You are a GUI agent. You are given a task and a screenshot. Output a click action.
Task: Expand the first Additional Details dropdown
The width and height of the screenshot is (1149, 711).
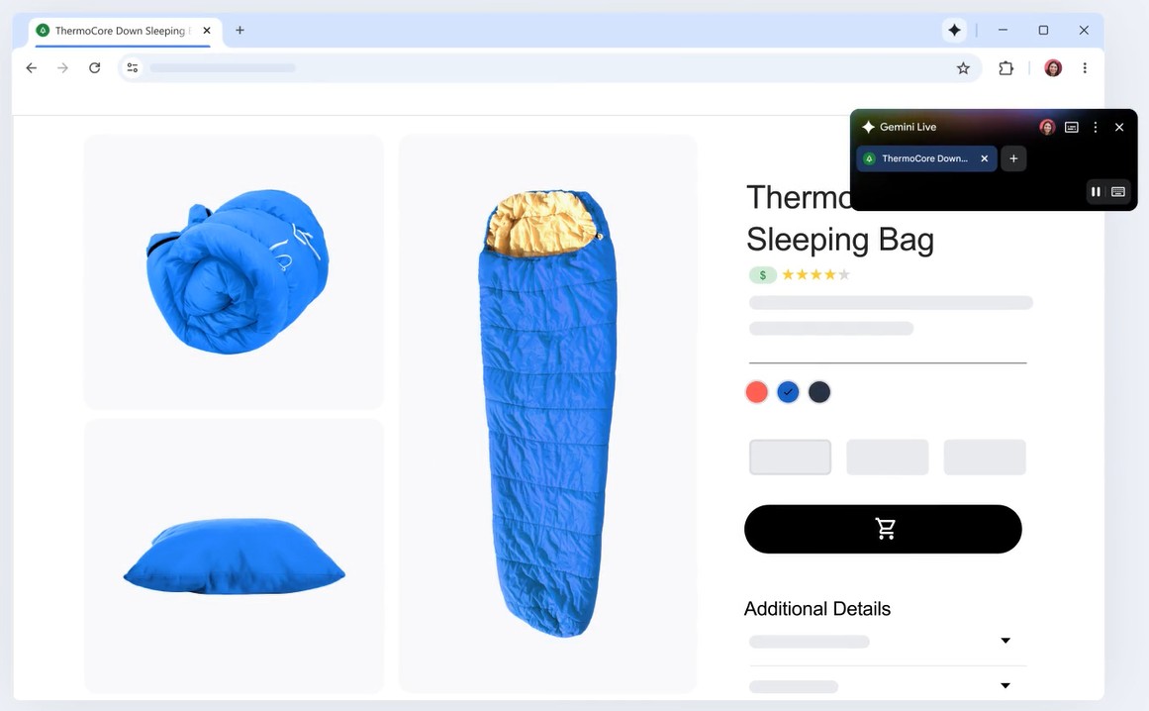click(x=1005, y=641)
